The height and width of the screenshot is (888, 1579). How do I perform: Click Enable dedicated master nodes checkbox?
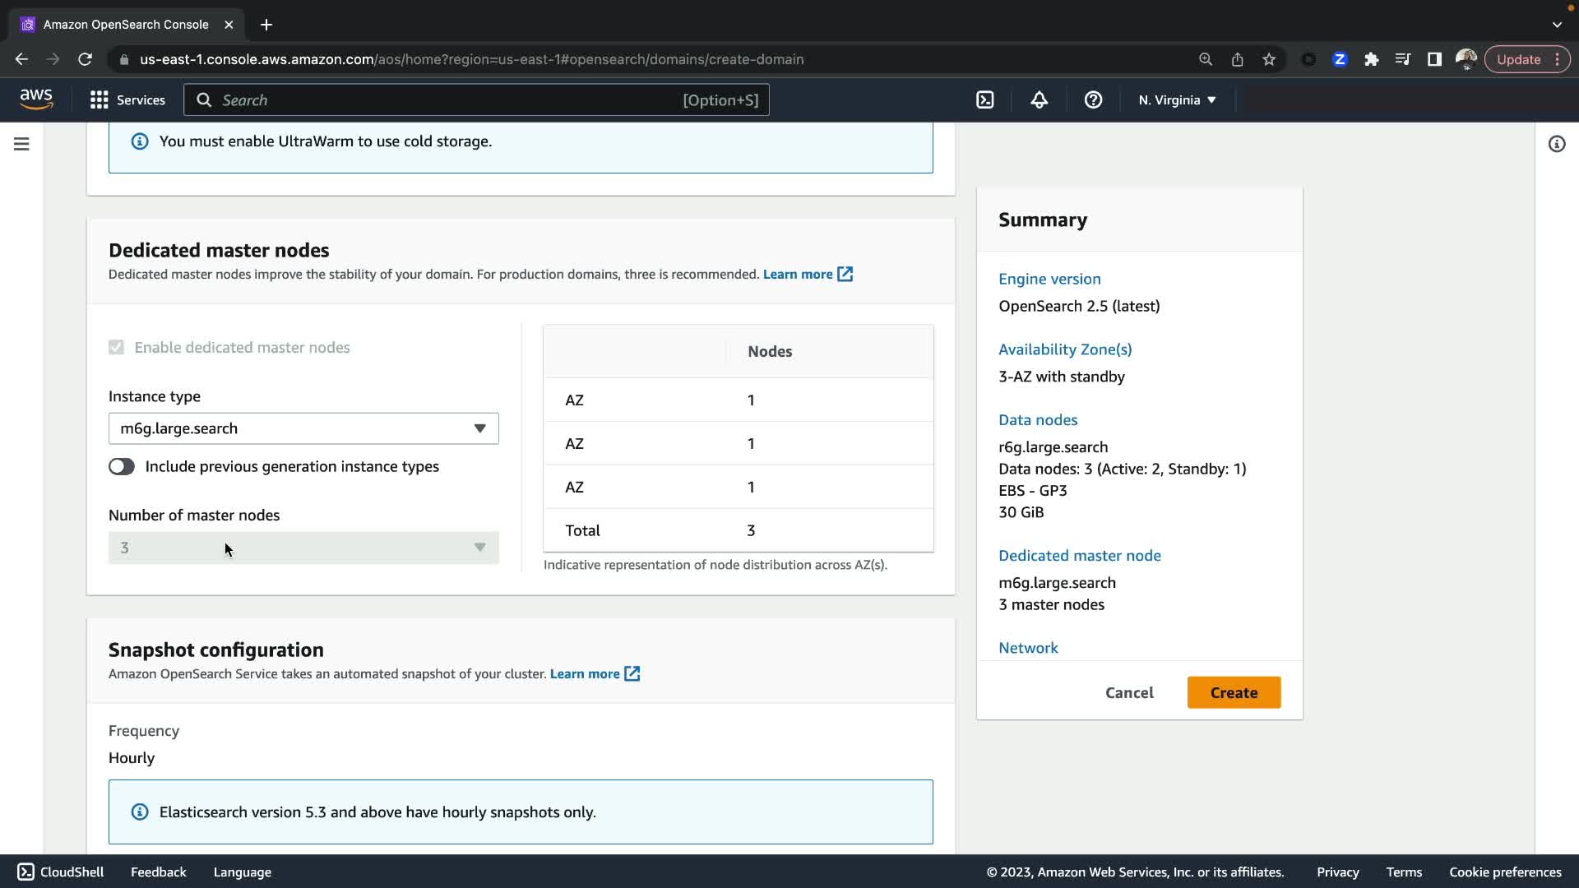coord(116,347)
